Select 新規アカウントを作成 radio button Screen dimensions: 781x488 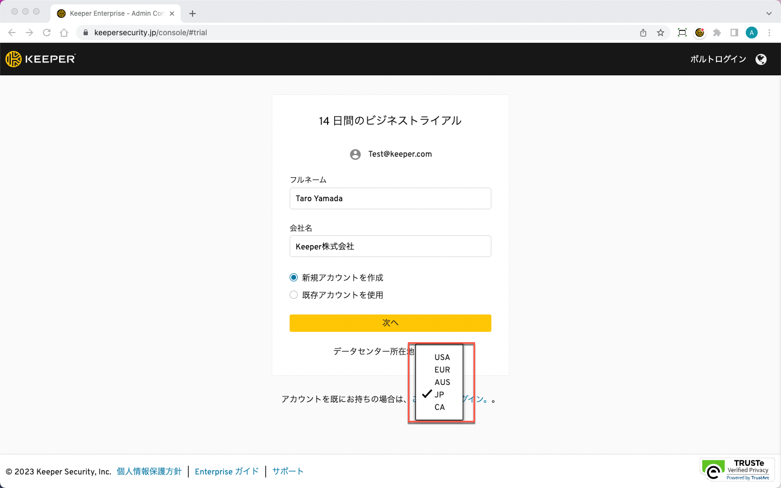coord(294,278)
